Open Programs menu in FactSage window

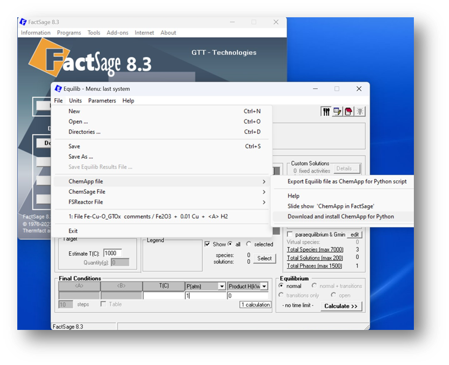69,32
